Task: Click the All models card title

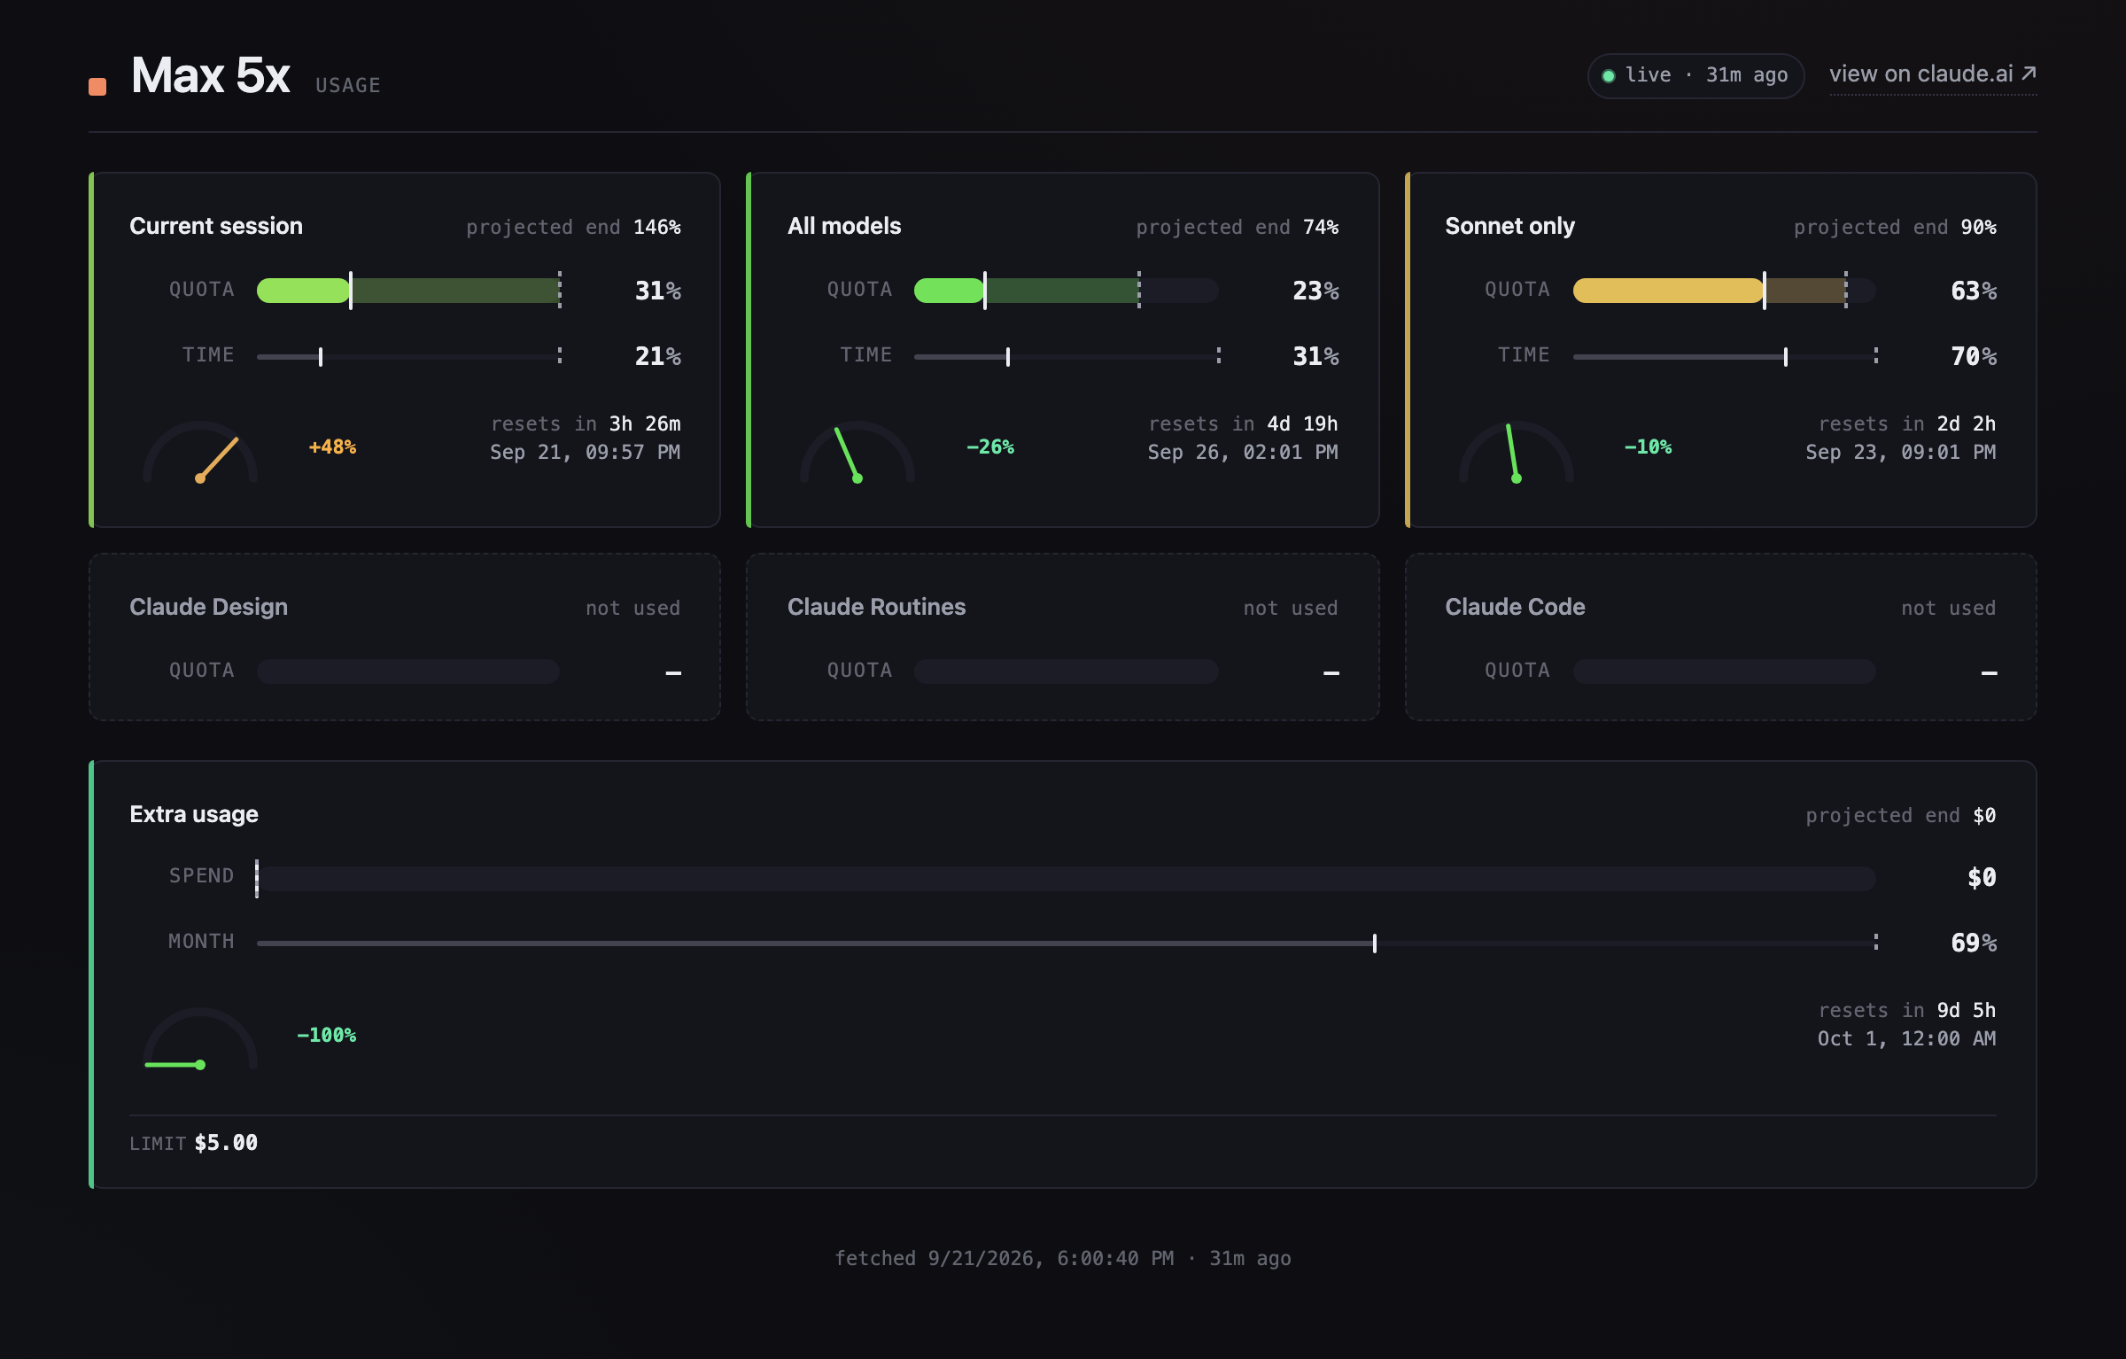Action: click(844, 226)
